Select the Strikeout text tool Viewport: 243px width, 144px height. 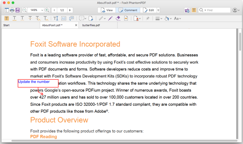coord(30,18)
